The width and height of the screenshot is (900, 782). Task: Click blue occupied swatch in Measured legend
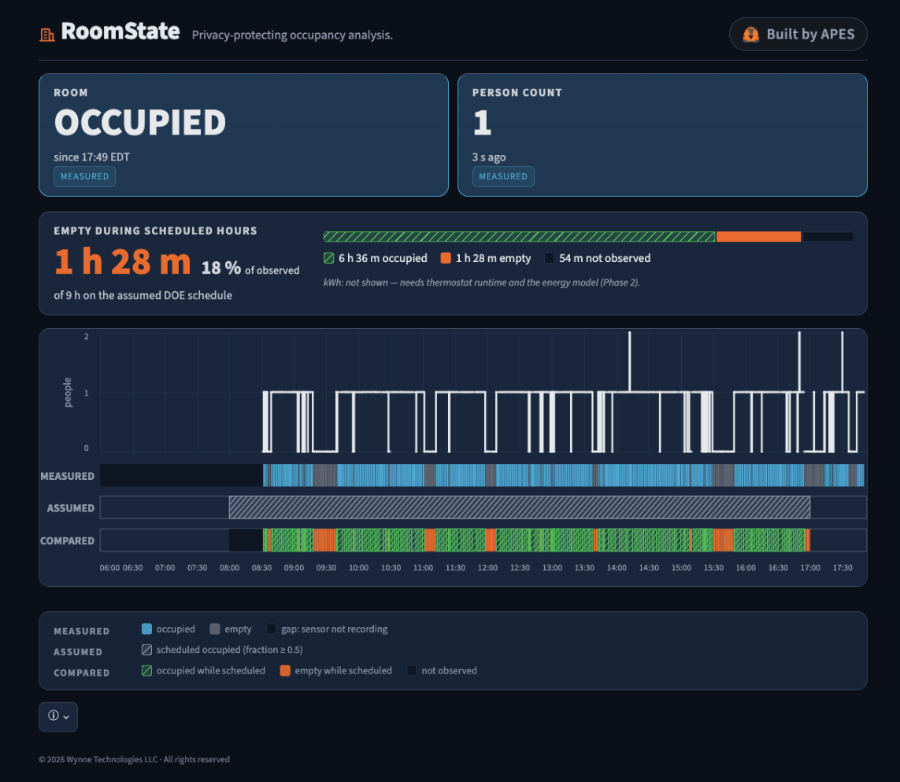[147, 629]
